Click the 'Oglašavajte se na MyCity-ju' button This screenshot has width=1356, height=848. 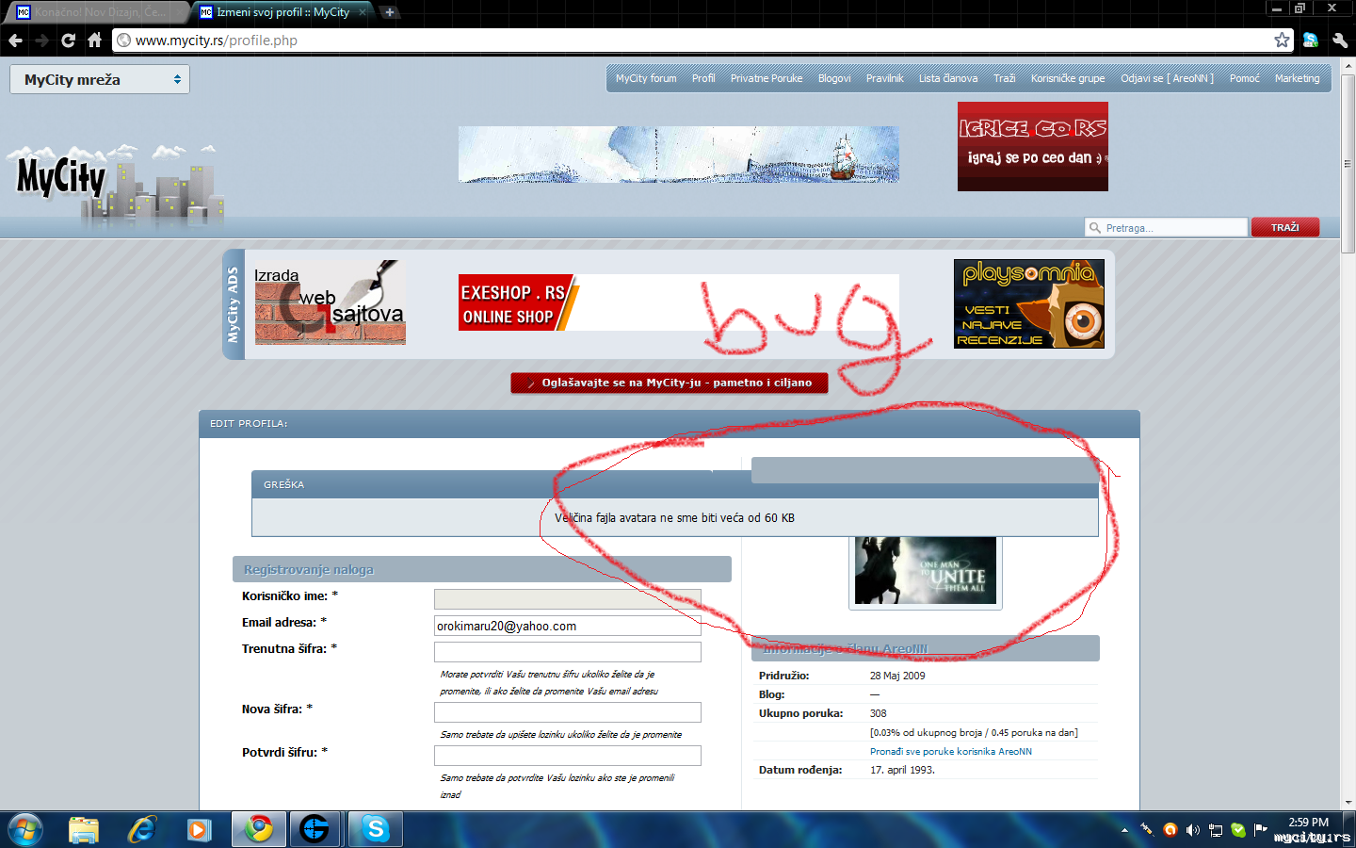coord(670,383)
